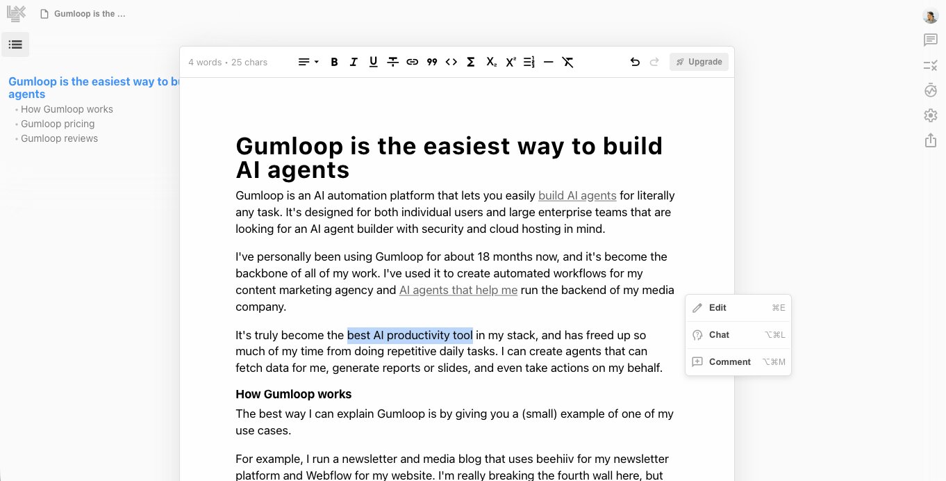Jump to 'How Gumloop works' in outline
946x481 pixels.
(67, 109)
